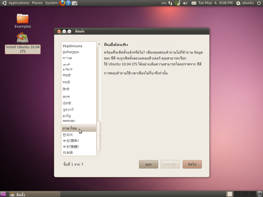Click the date and time clock
This screenshot has height=197, width=263.
coord(215,3)
